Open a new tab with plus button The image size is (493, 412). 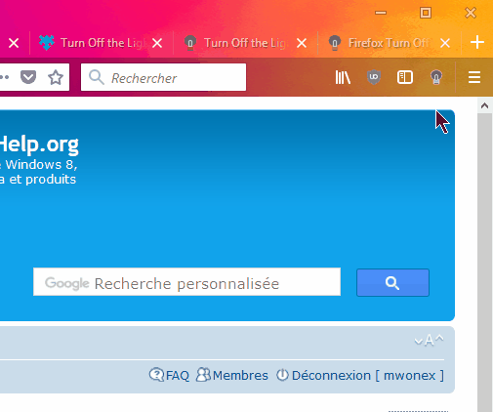[x=477, y=43]
